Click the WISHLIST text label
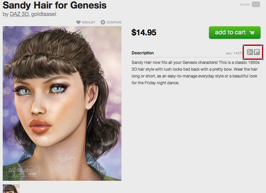The width and height of the screenshot is (266, 193). pyautogui.click(x=88, y=23)
